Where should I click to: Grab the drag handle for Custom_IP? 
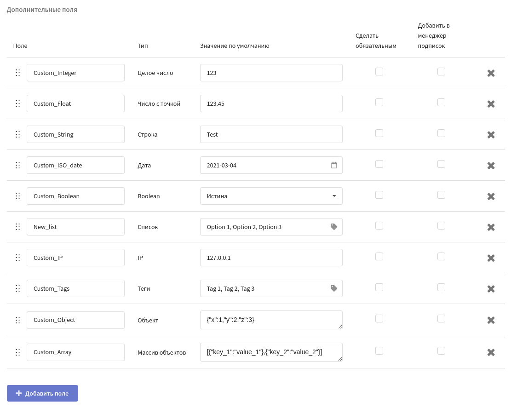point(17,258)
